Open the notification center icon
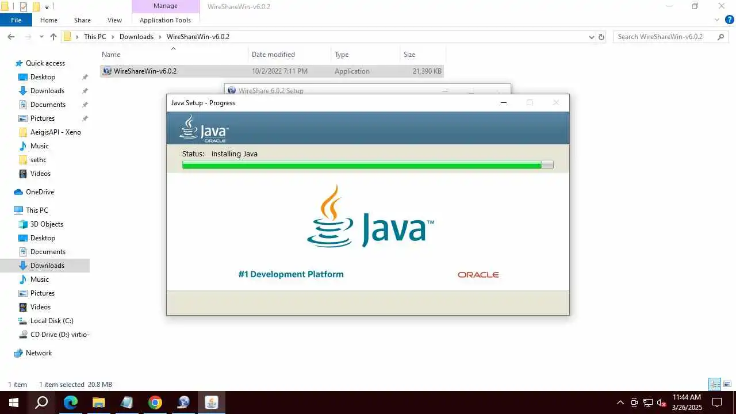The width and height of the screenshot is (736, 414). click(717, 402)
